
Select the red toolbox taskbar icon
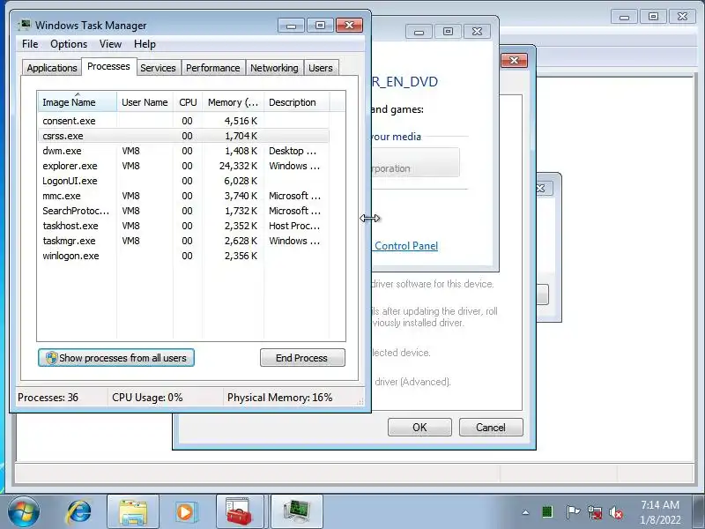point(239,512)
